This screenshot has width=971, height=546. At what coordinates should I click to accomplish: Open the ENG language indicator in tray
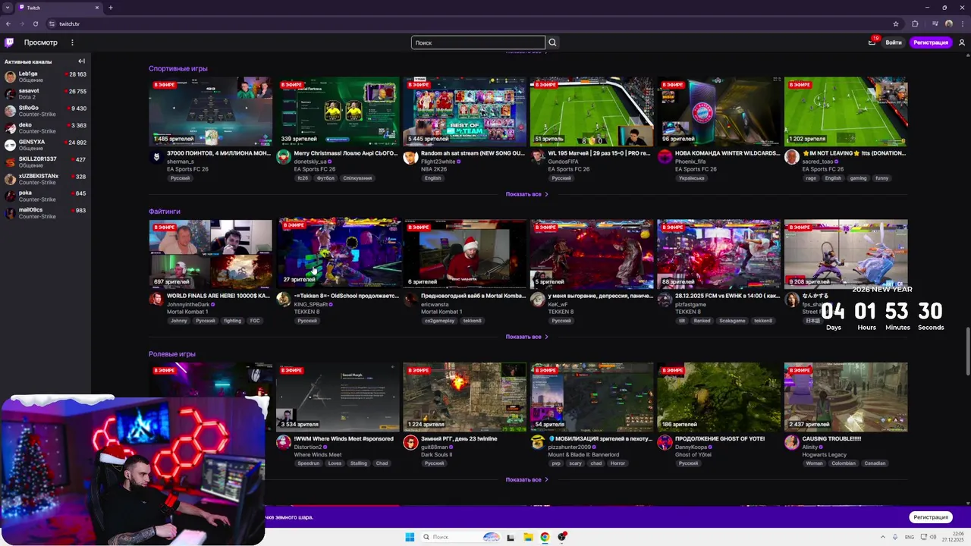tap(910, 537)
